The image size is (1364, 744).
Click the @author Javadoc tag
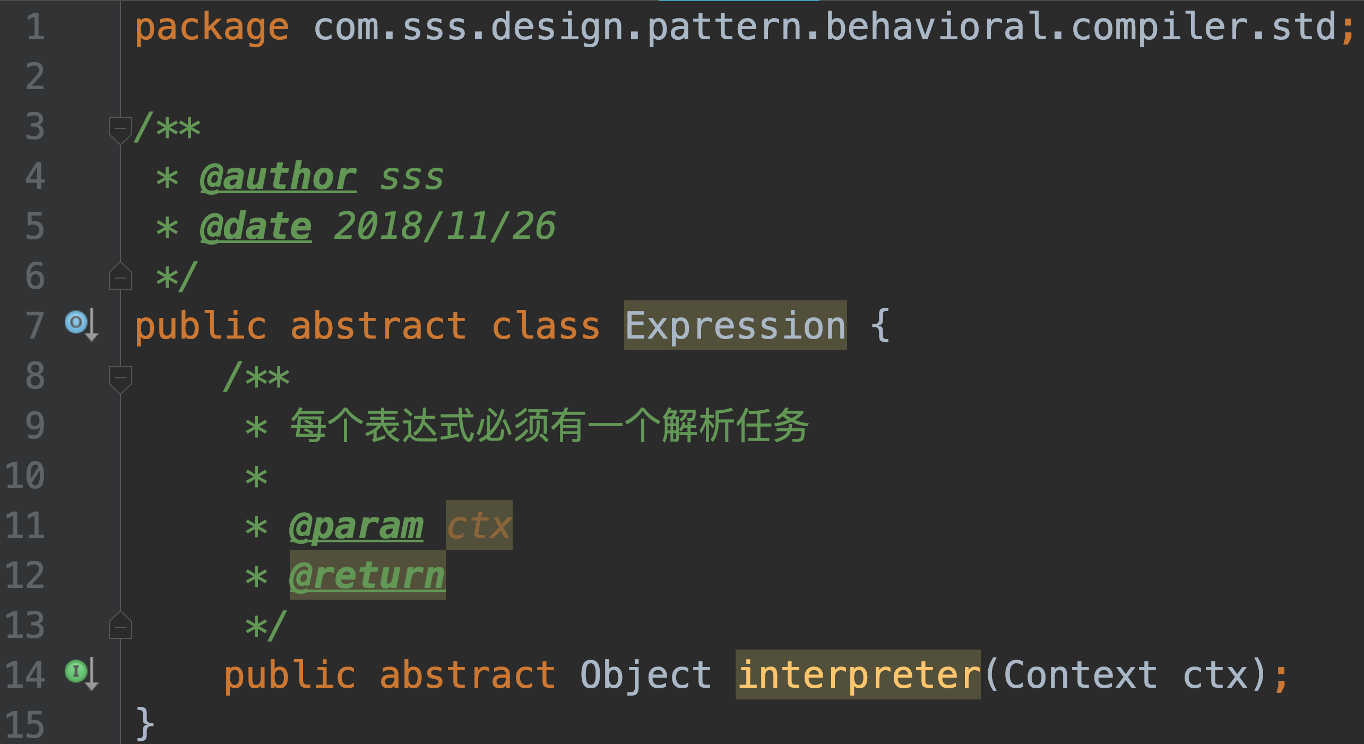click(278, 177)
